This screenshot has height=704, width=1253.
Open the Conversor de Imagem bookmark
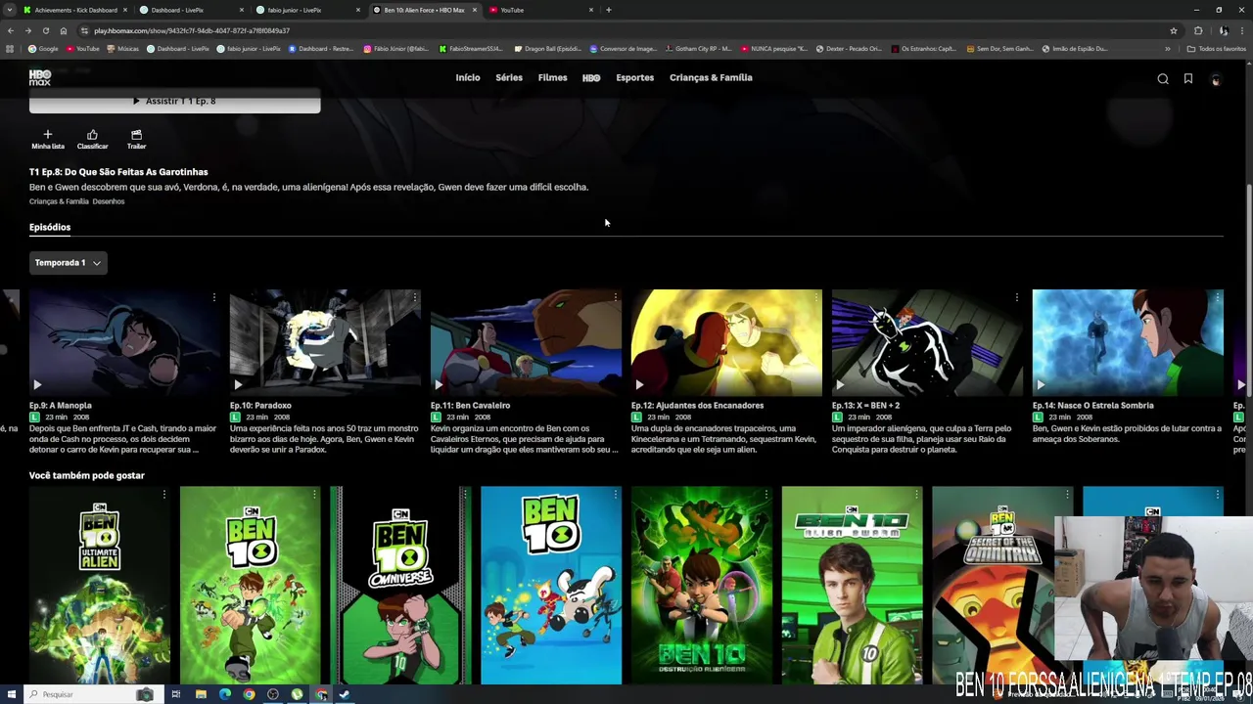coord(623,49)
